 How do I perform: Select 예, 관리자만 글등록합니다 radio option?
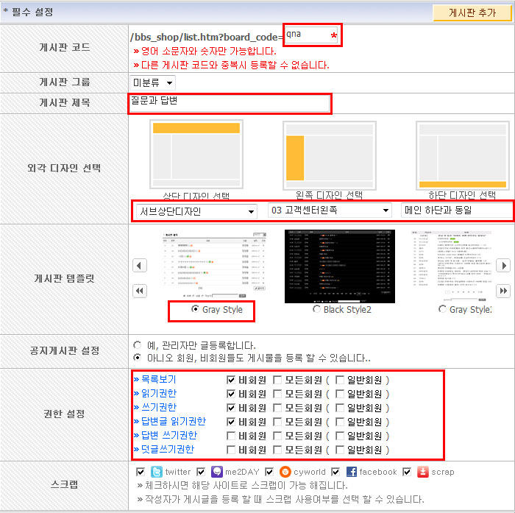(x=138, y=345)
